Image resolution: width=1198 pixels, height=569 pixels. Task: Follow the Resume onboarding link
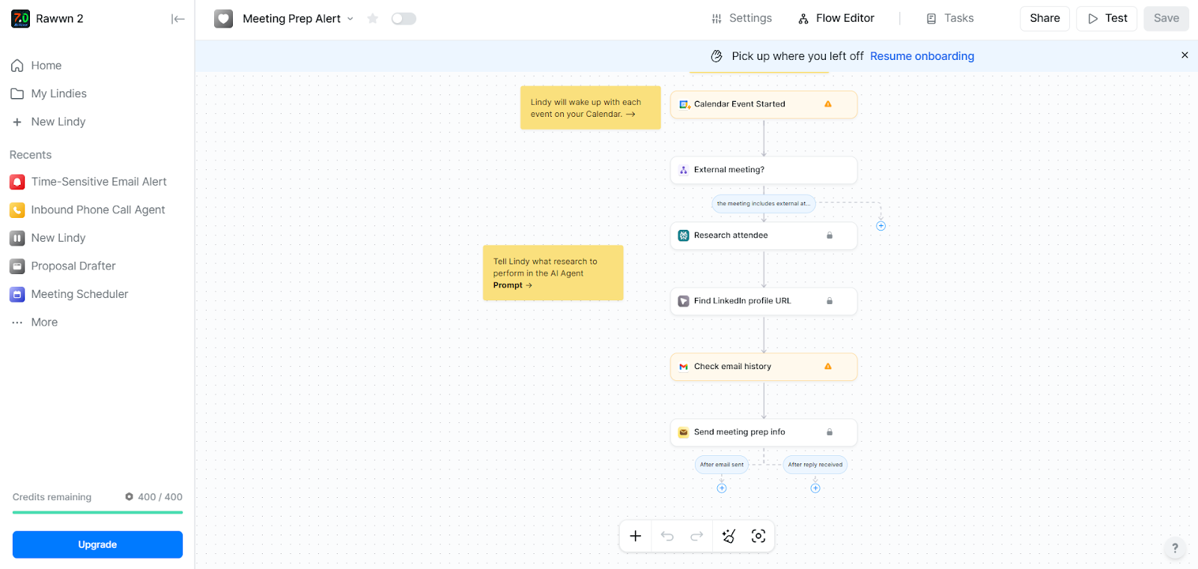(x=922, y=56)
